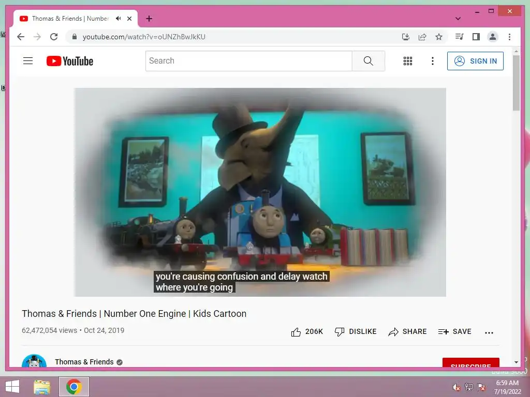
Task: Reload the YouTube page
Action: (x=54, y=37)
